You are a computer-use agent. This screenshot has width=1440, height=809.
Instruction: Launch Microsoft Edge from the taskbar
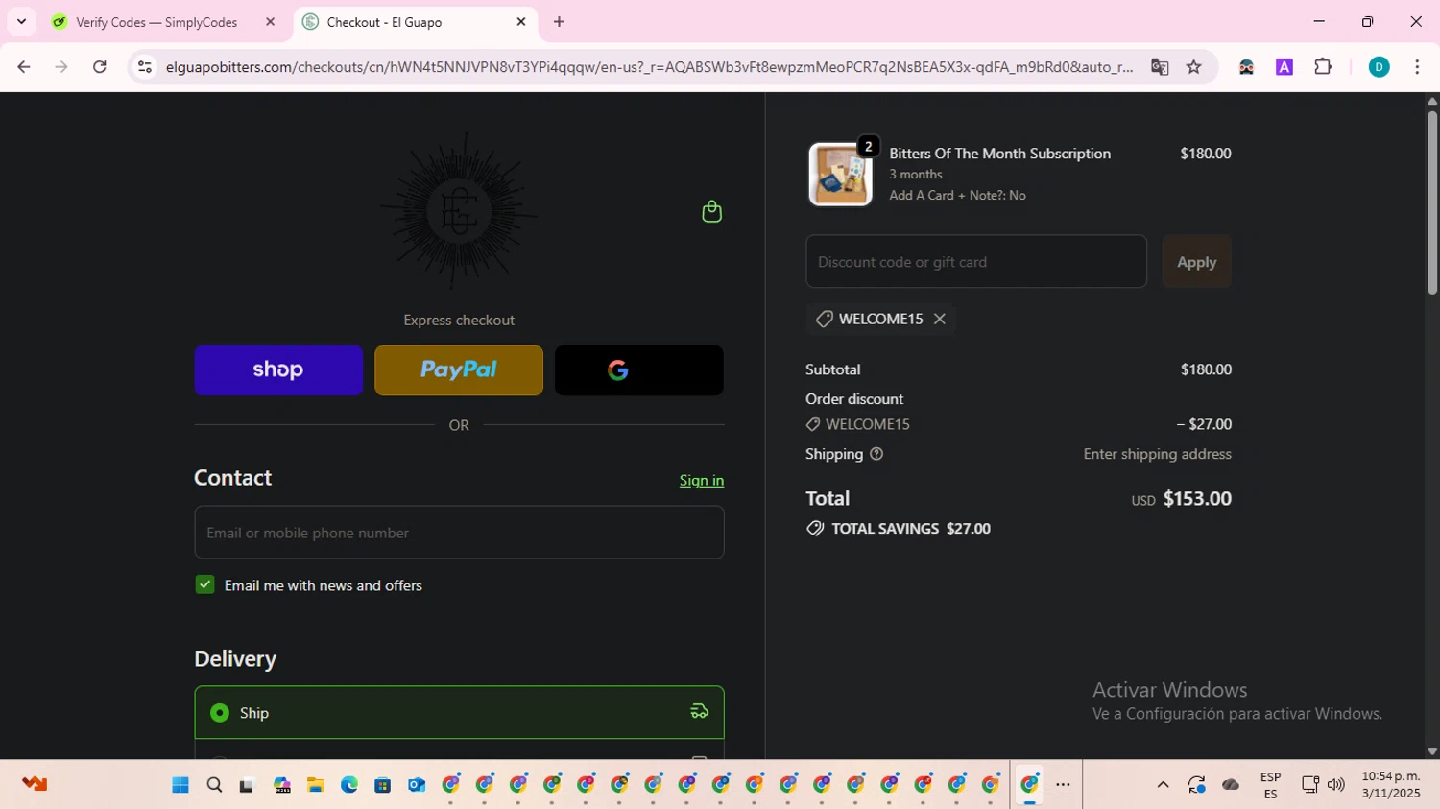click(348, 785)
